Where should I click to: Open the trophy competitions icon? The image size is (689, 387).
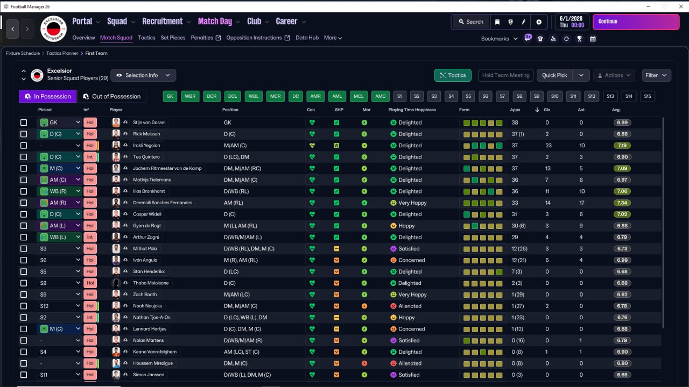(x=580, y=39)
